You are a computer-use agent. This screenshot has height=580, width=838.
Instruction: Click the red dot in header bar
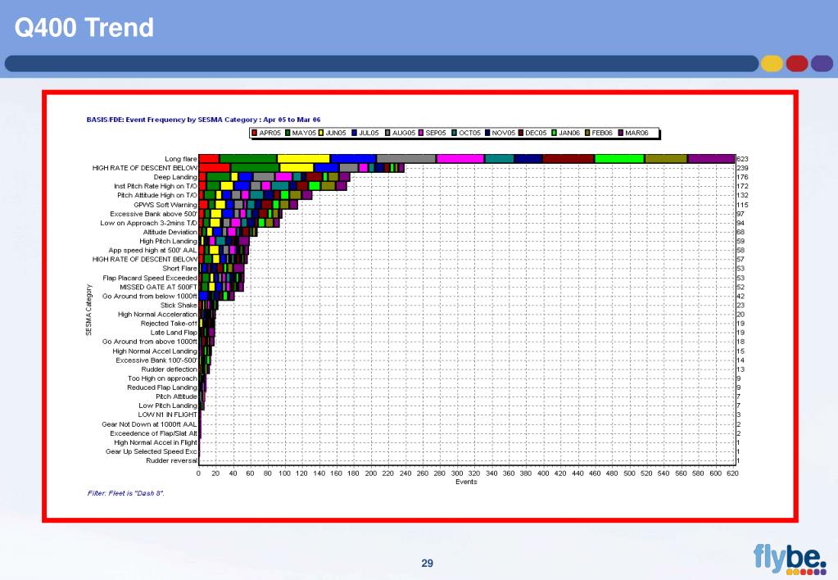click(x=797, y=64)
